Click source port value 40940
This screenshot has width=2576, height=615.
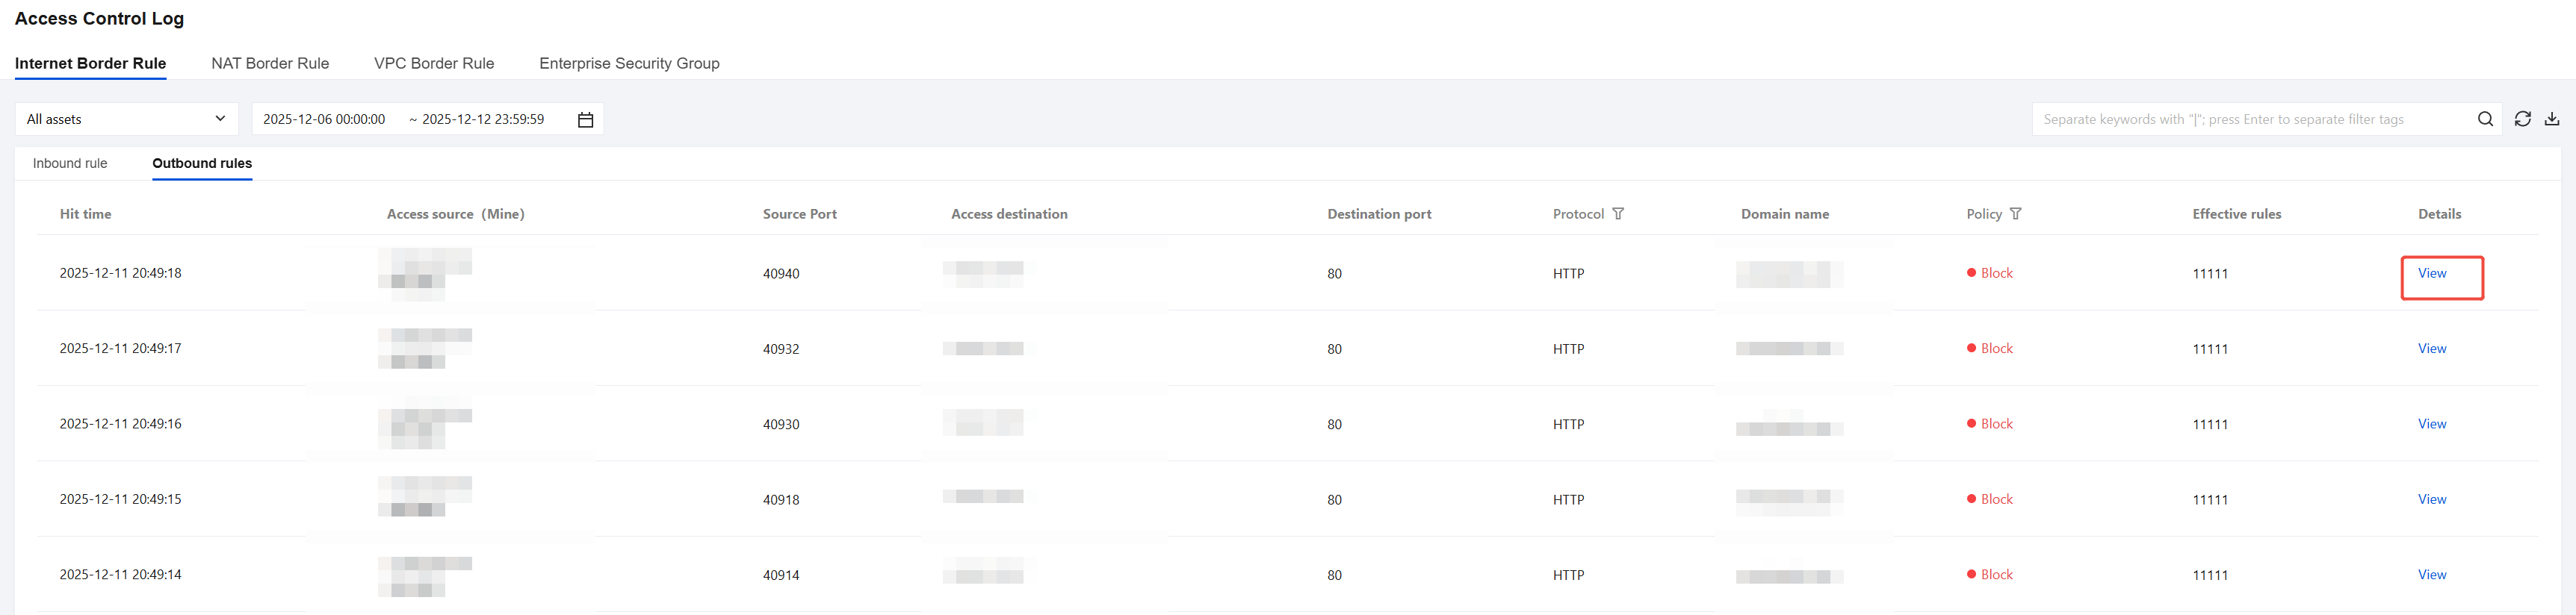(x=781, y=274)
